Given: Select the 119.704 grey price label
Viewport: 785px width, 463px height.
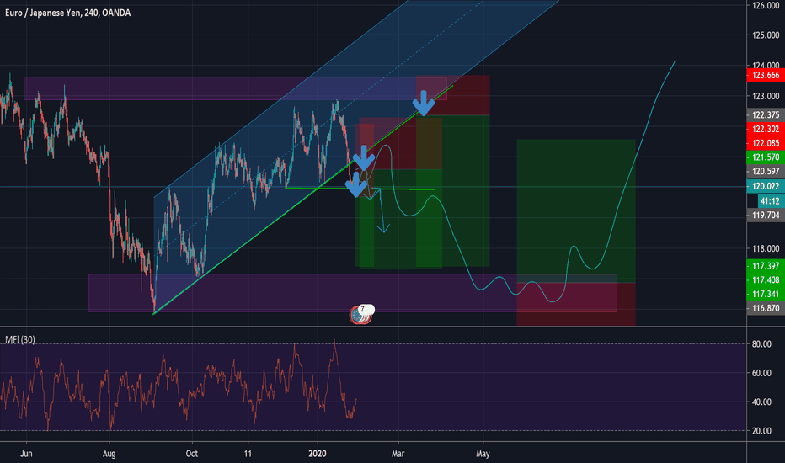Looking at the screenshot, I should tap(766, 216).
